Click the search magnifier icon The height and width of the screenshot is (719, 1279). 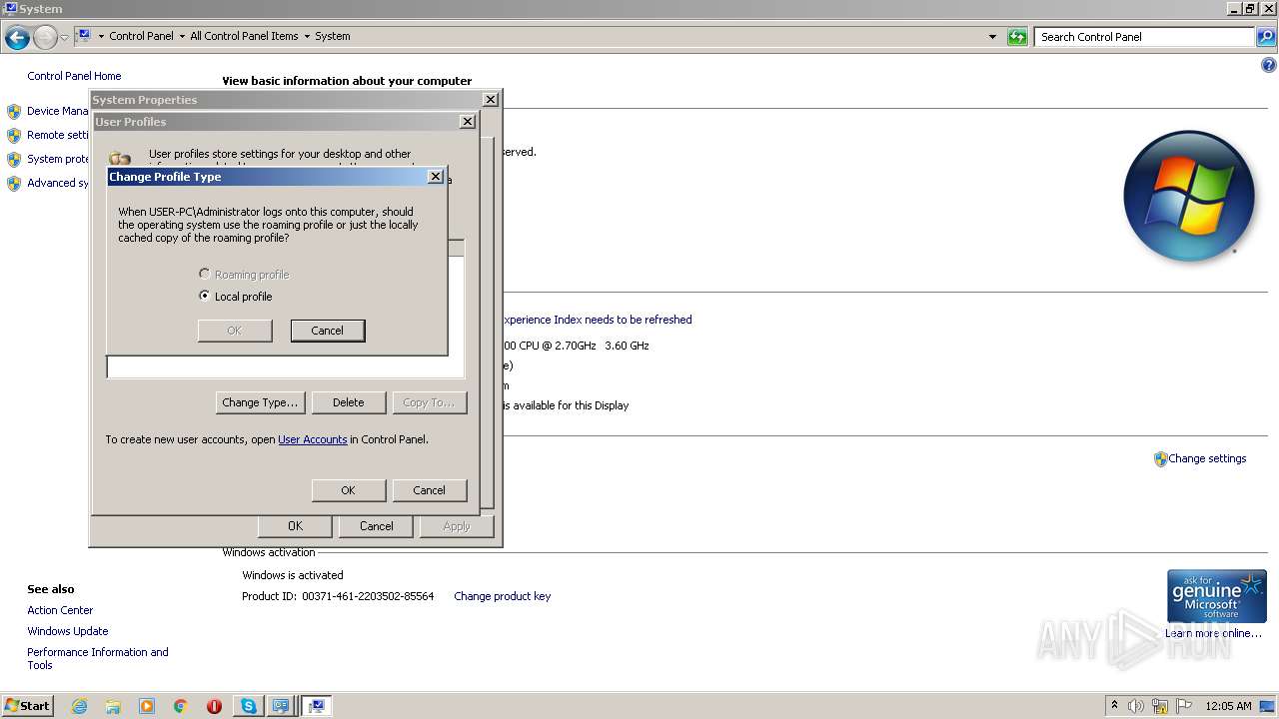click(x=1266, y=37)
